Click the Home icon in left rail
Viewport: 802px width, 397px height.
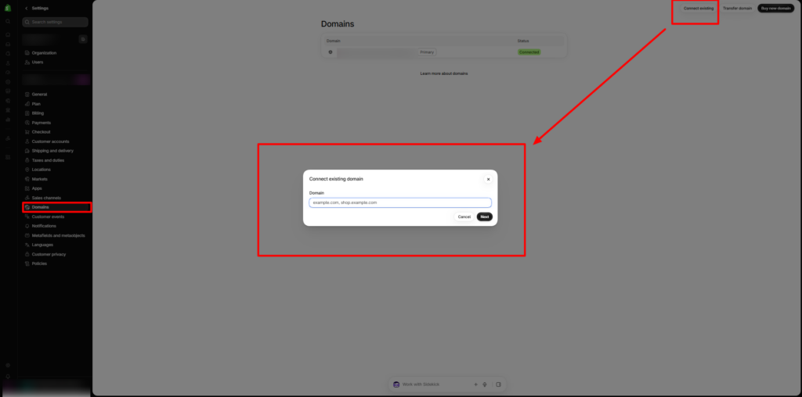[8, 34]
